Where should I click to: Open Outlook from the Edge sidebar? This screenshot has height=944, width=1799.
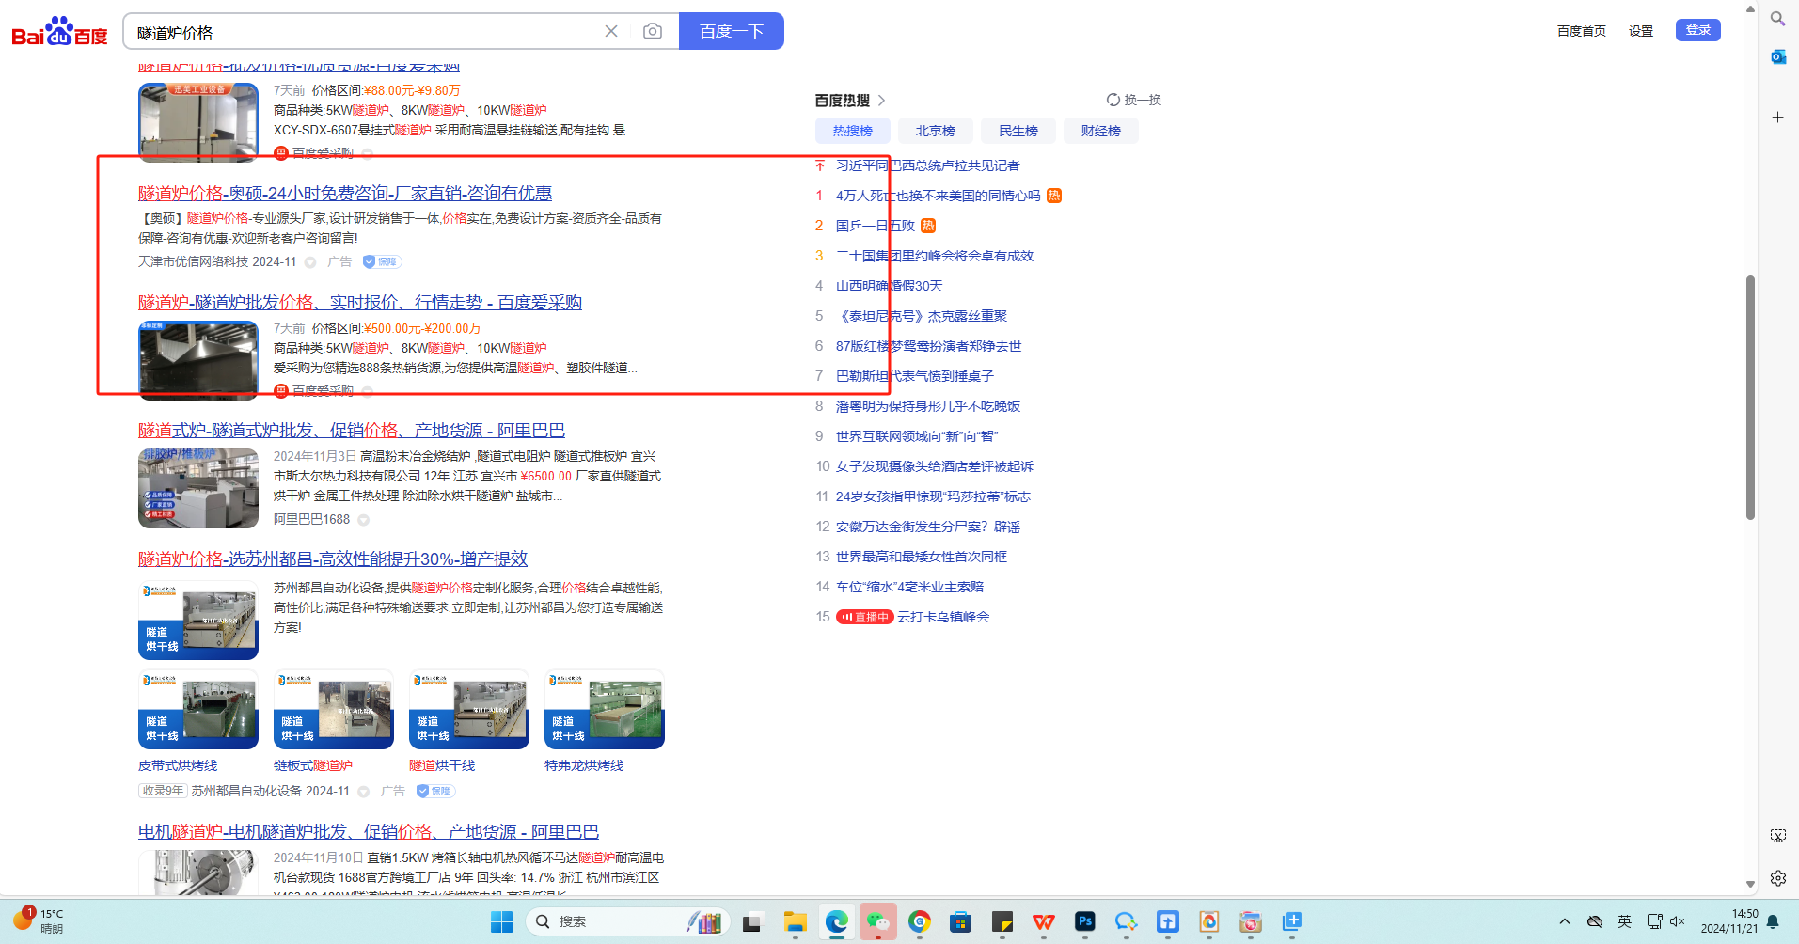click(1777, 57)
